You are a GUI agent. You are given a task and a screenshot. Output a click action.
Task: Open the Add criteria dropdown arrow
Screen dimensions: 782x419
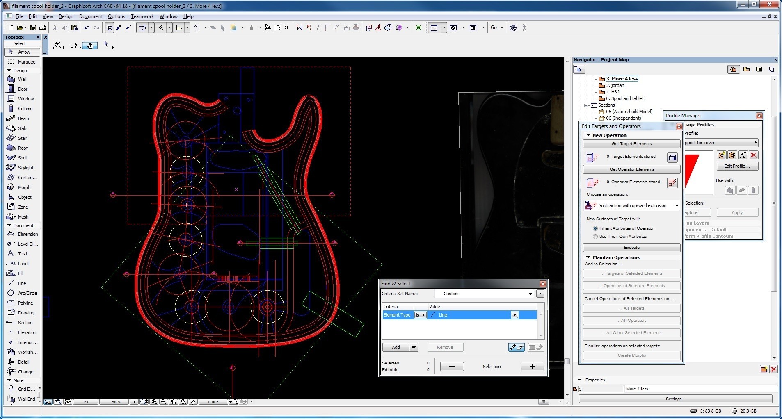click(x=414, y=347)
